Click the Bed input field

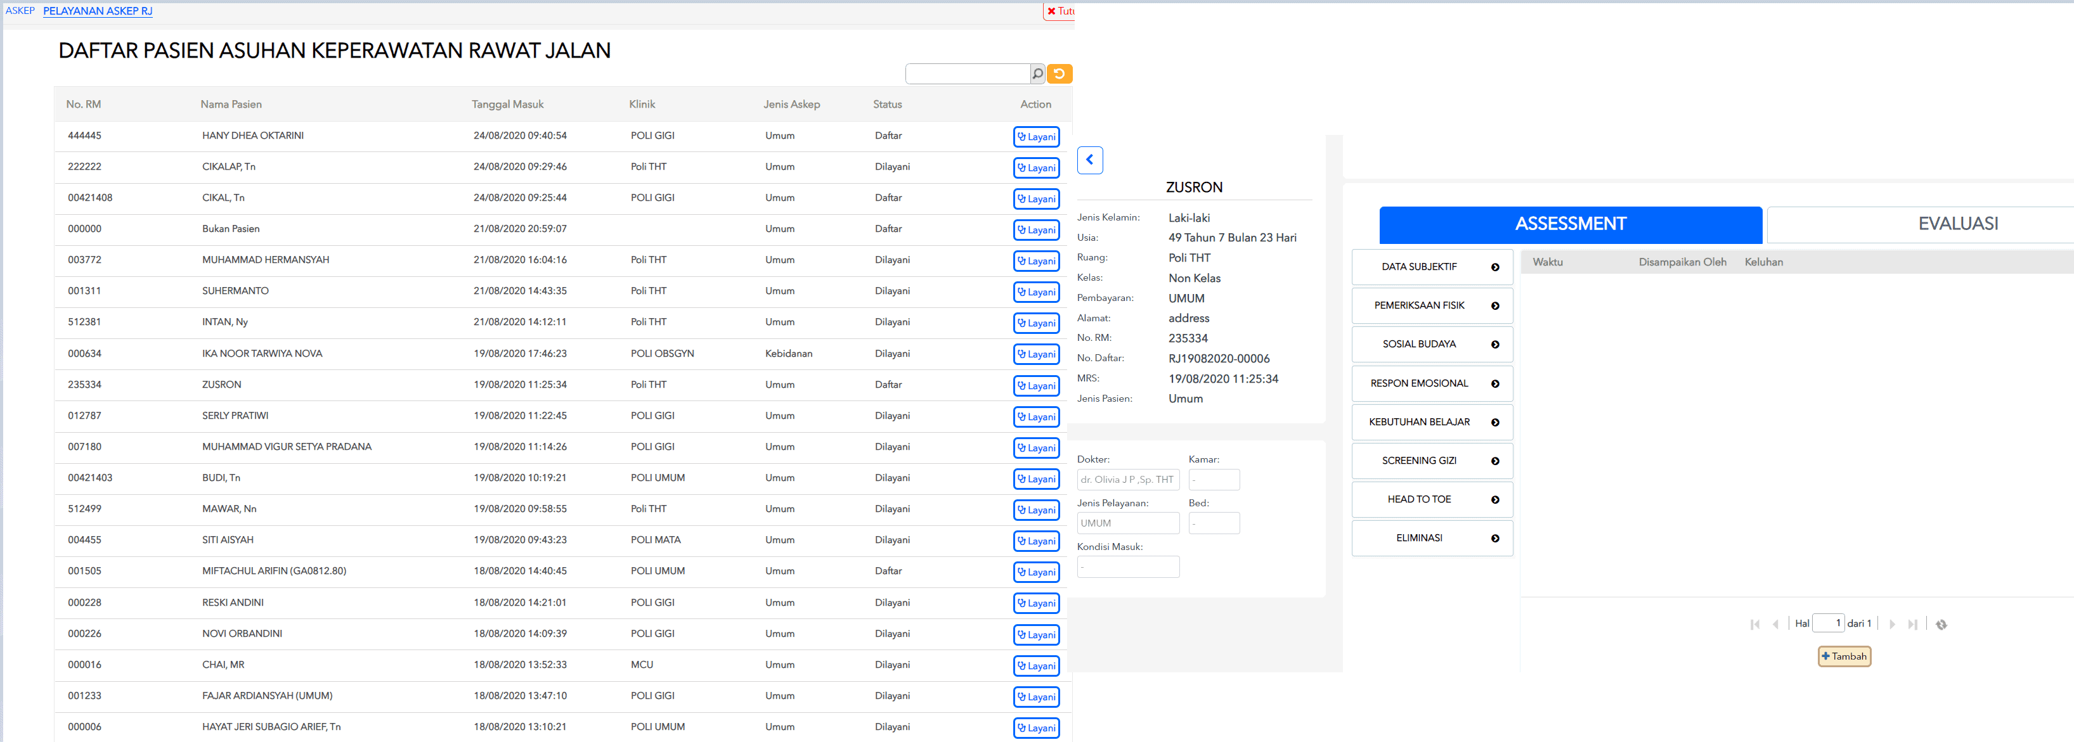pyautogui.click(x=1214, y=523)
